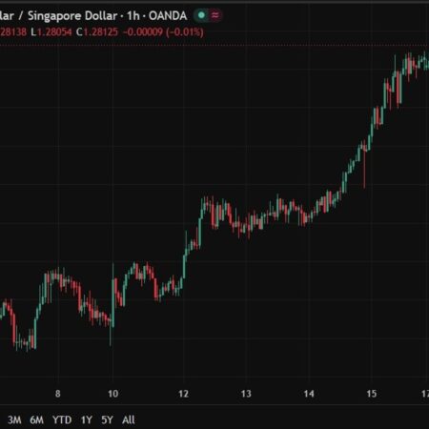The width and height of the screenshot is (429, 429).
Task: Click date label 13 on time axis
Action: point(246,394)
